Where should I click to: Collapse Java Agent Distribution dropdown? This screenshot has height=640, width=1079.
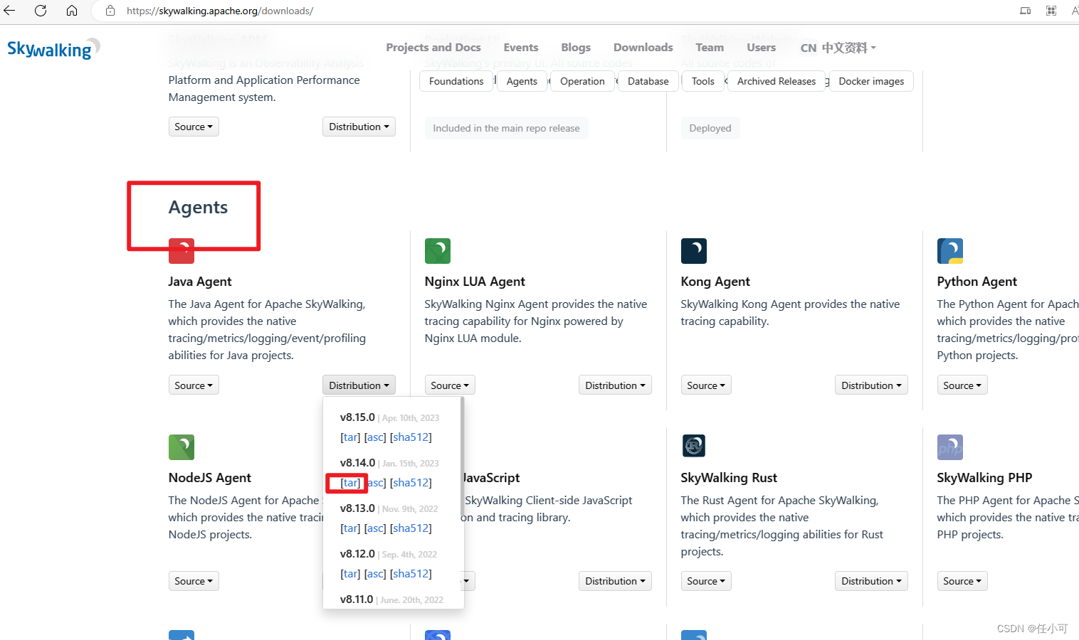point(359,385)
